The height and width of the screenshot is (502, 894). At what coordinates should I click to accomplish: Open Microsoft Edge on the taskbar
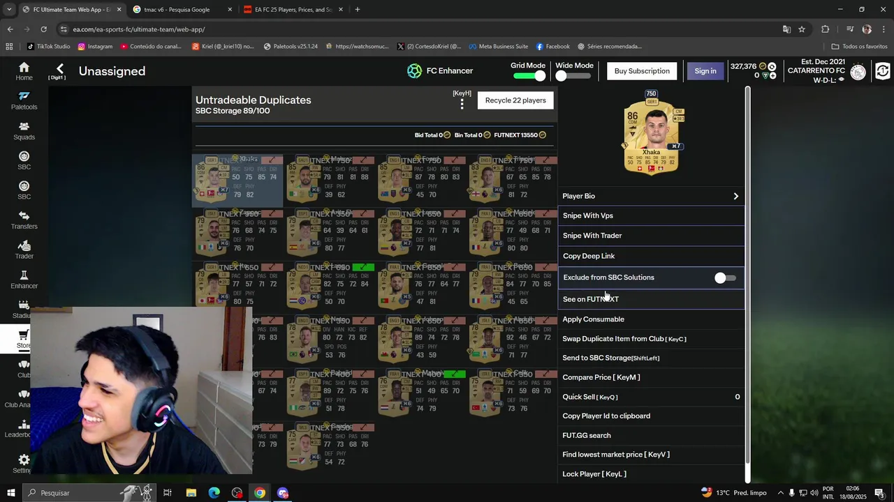point(214,493)
